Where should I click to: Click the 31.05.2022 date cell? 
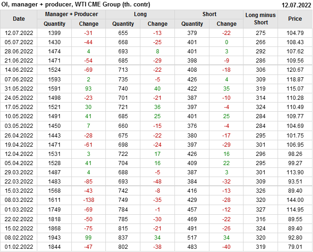19,89
